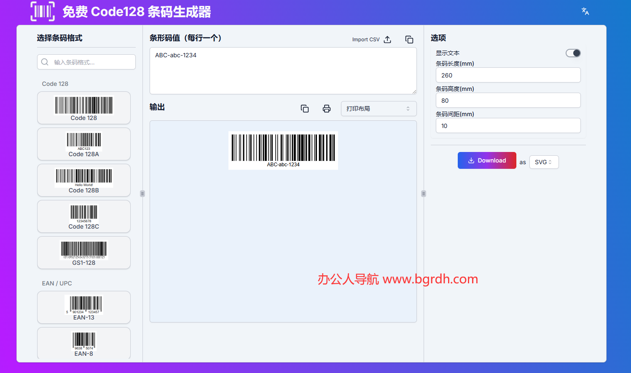Toggle the 显示文本 switch off

[x=573, y=53]
